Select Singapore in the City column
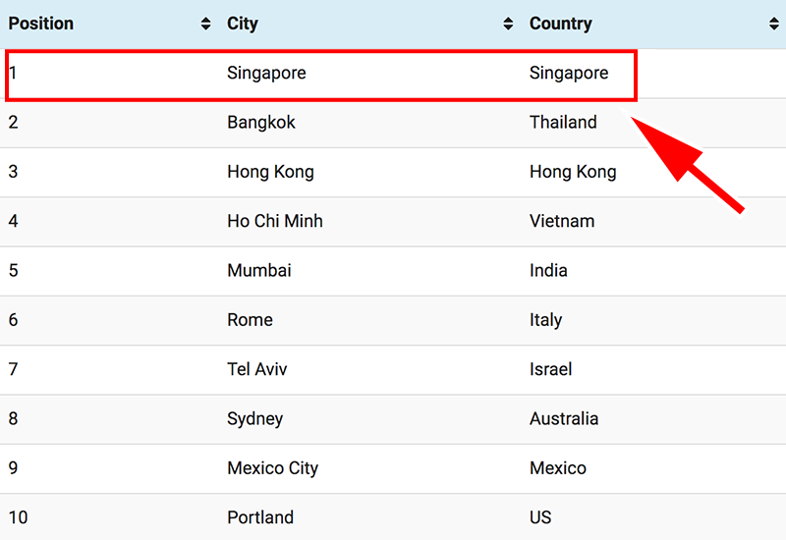786x540 pixels. (x=266, y=74)
